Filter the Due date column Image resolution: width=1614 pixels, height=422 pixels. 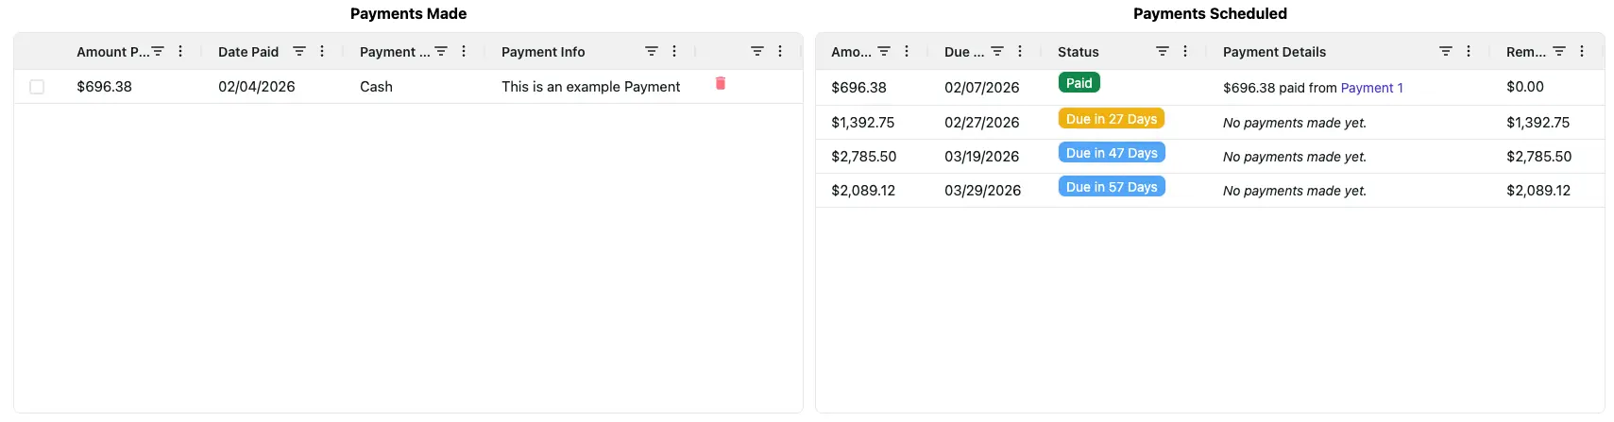point(997,52)
